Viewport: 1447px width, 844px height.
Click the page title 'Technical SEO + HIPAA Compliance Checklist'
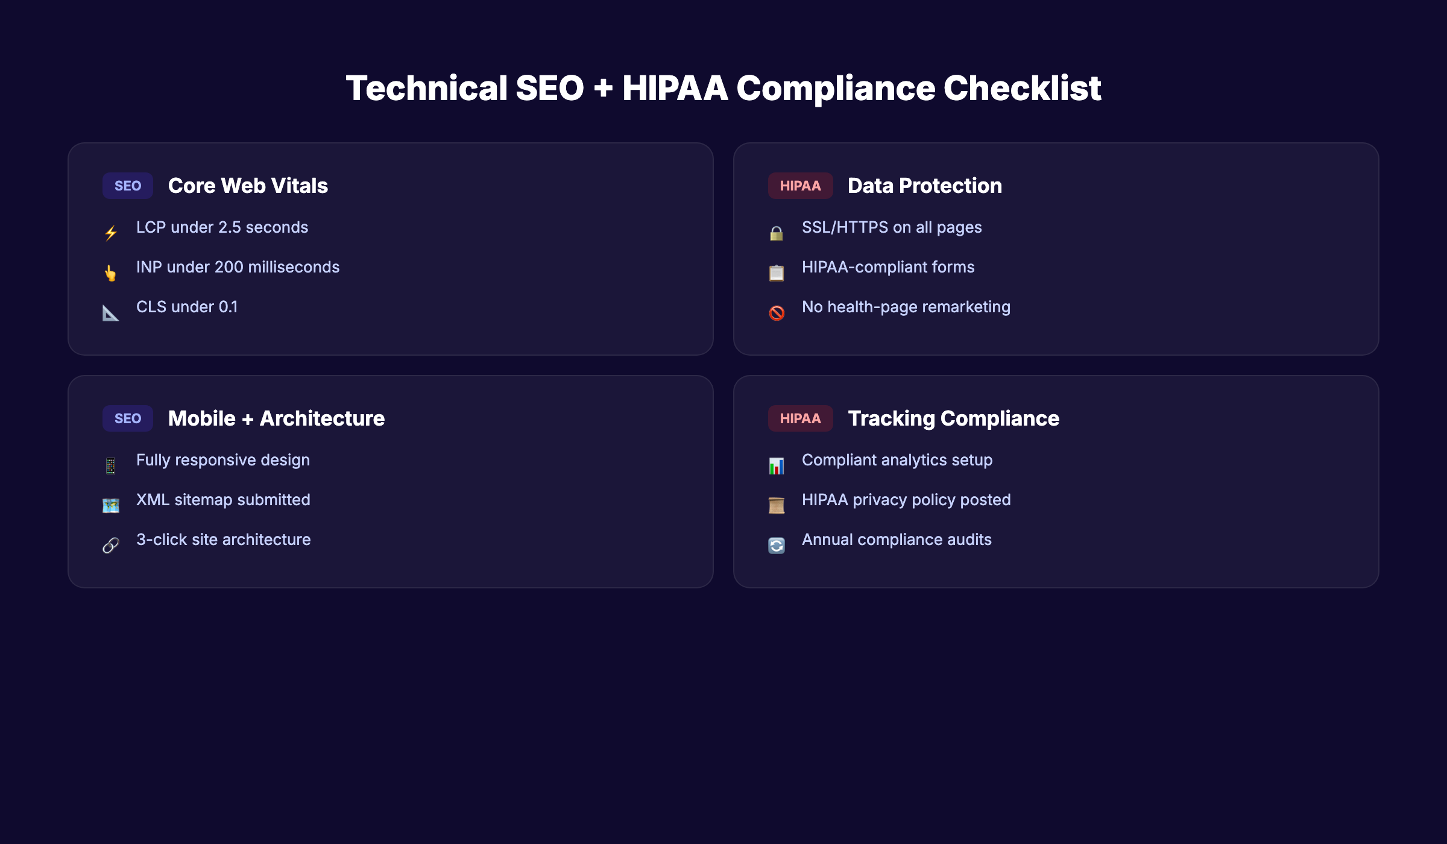723,87
